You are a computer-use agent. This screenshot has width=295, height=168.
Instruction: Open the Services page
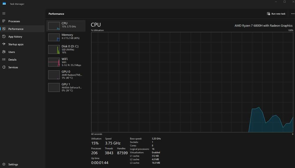coord(22,67)
